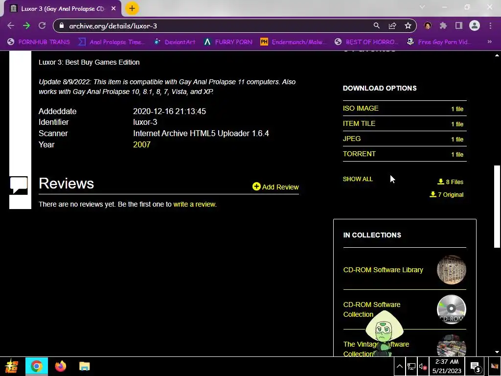Open CD-ROM Software Collection link

pos(372,309)
